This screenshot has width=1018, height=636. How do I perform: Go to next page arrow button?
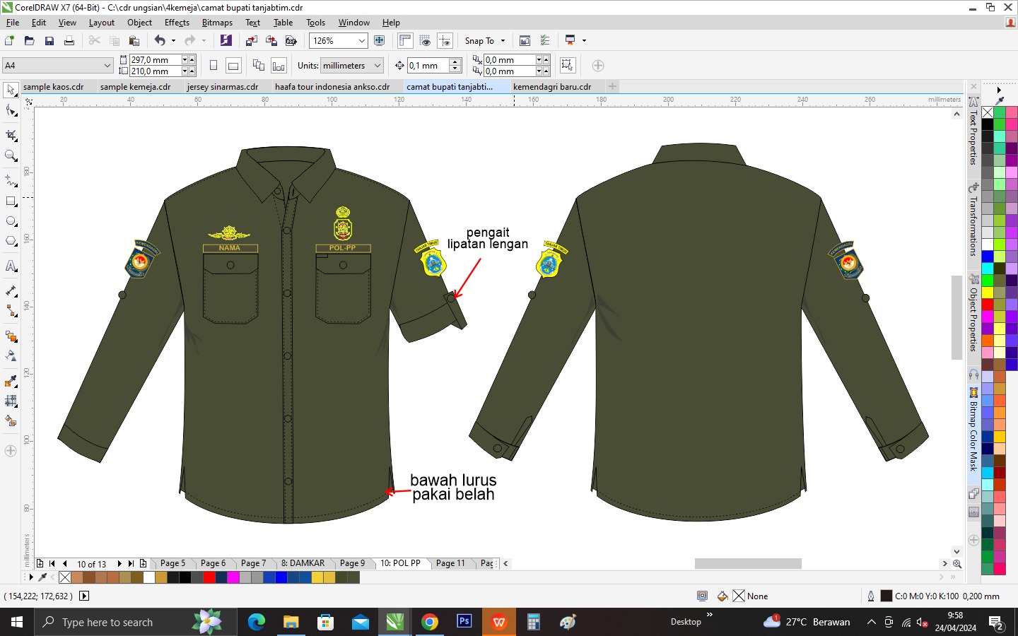pyautogui.click(x=119, y=564)
